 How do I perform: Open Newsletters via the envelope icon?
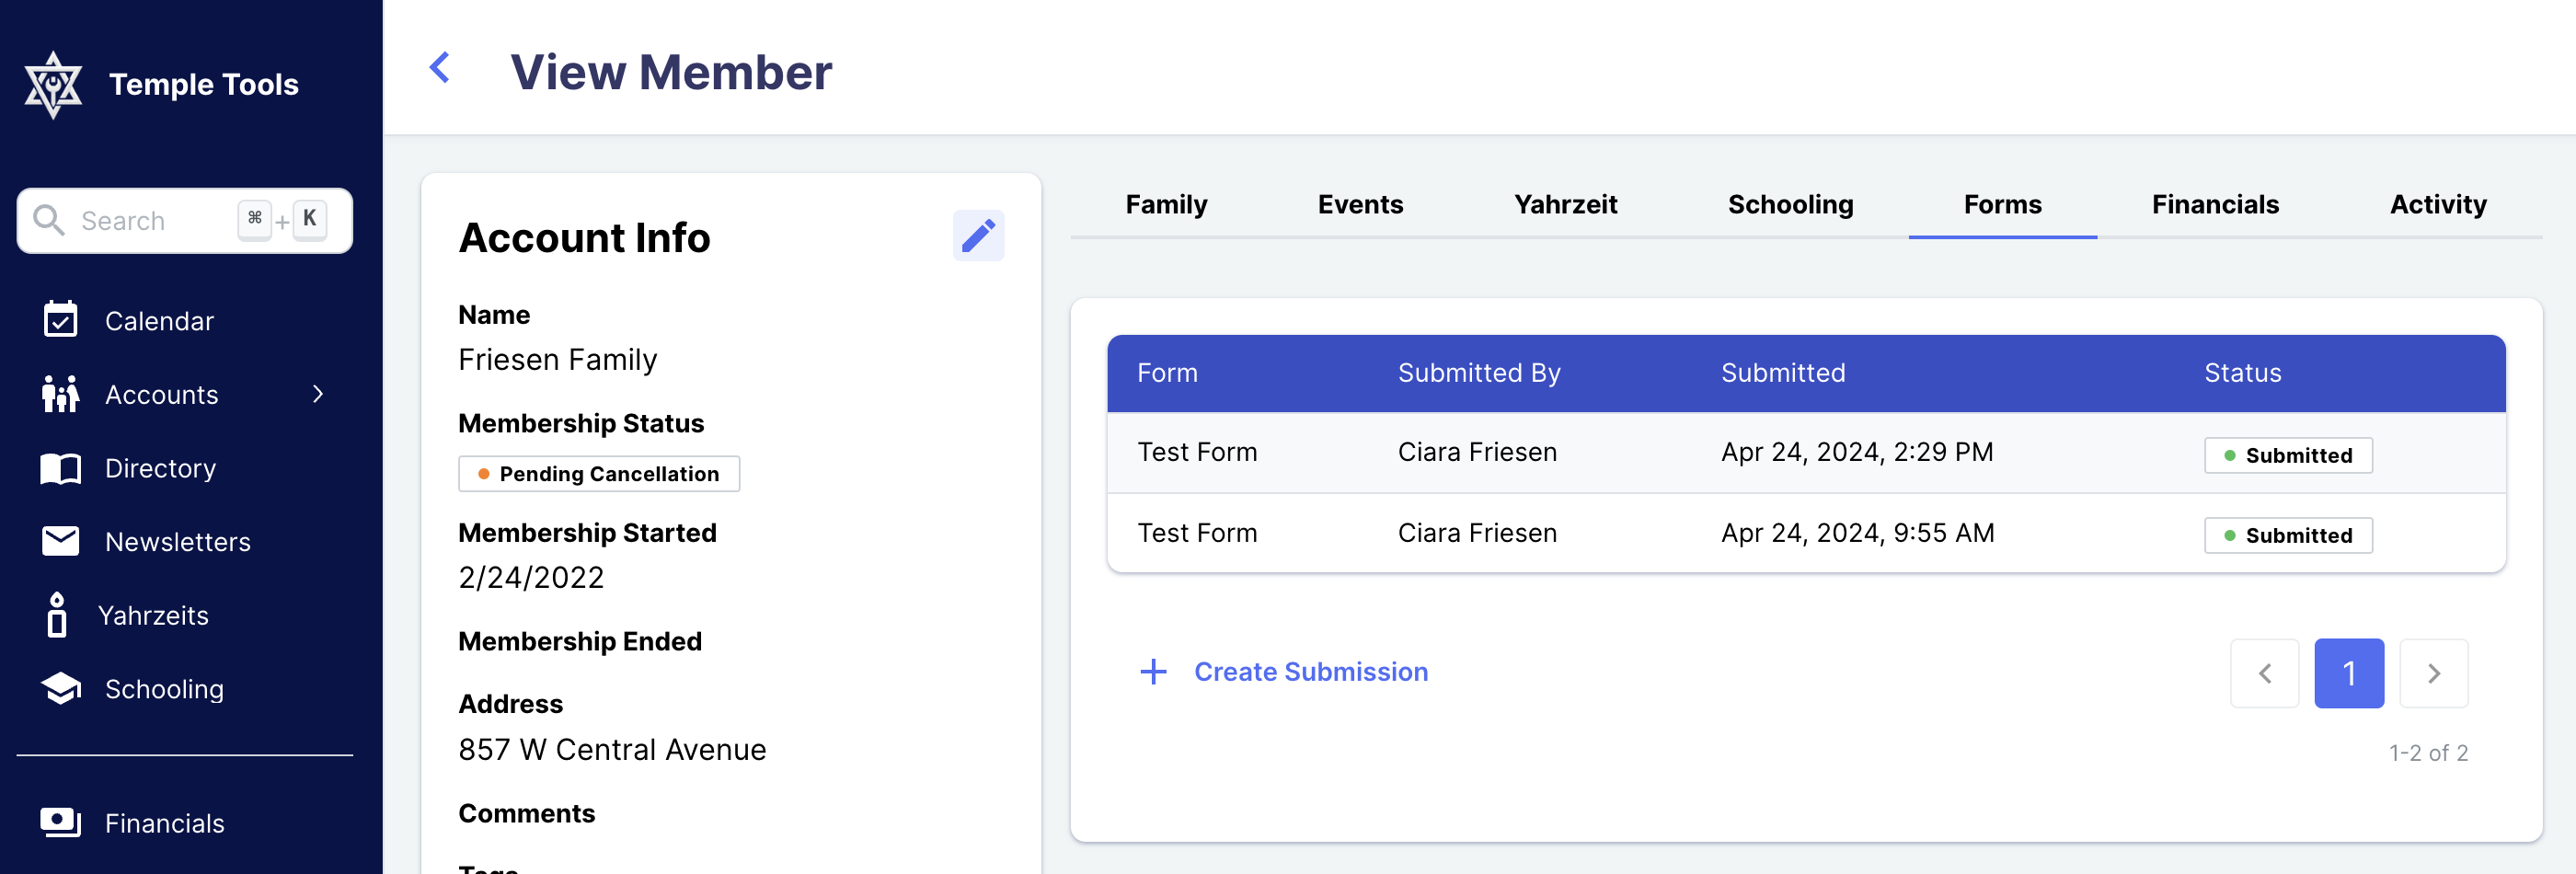pos(61,541)
